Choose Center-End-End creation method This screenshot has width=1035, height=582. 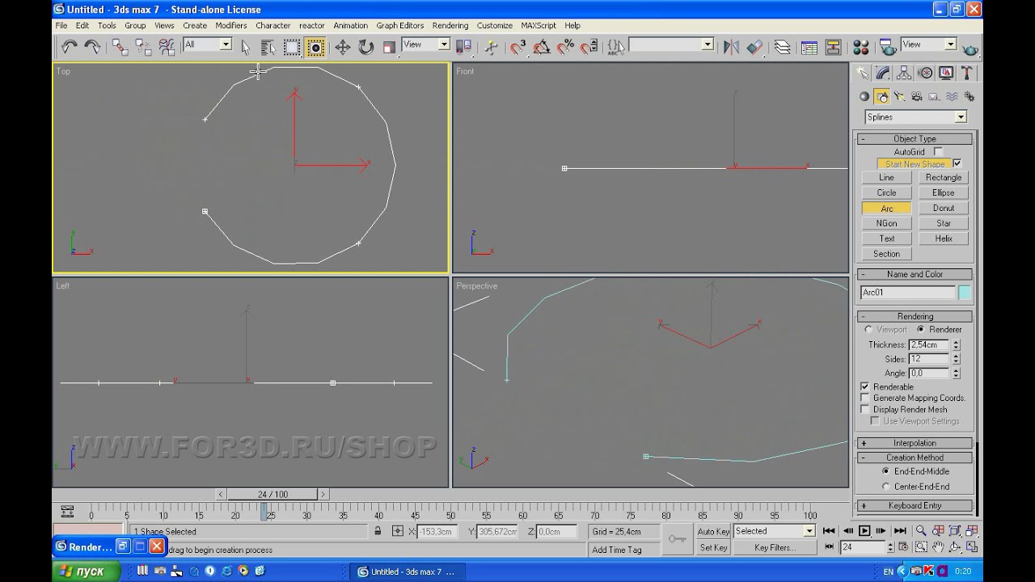point(885,487)
